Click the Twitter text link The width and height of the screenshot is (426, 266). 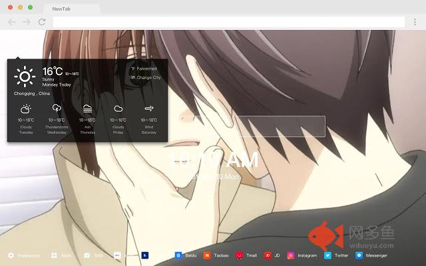tap(341, 255)
